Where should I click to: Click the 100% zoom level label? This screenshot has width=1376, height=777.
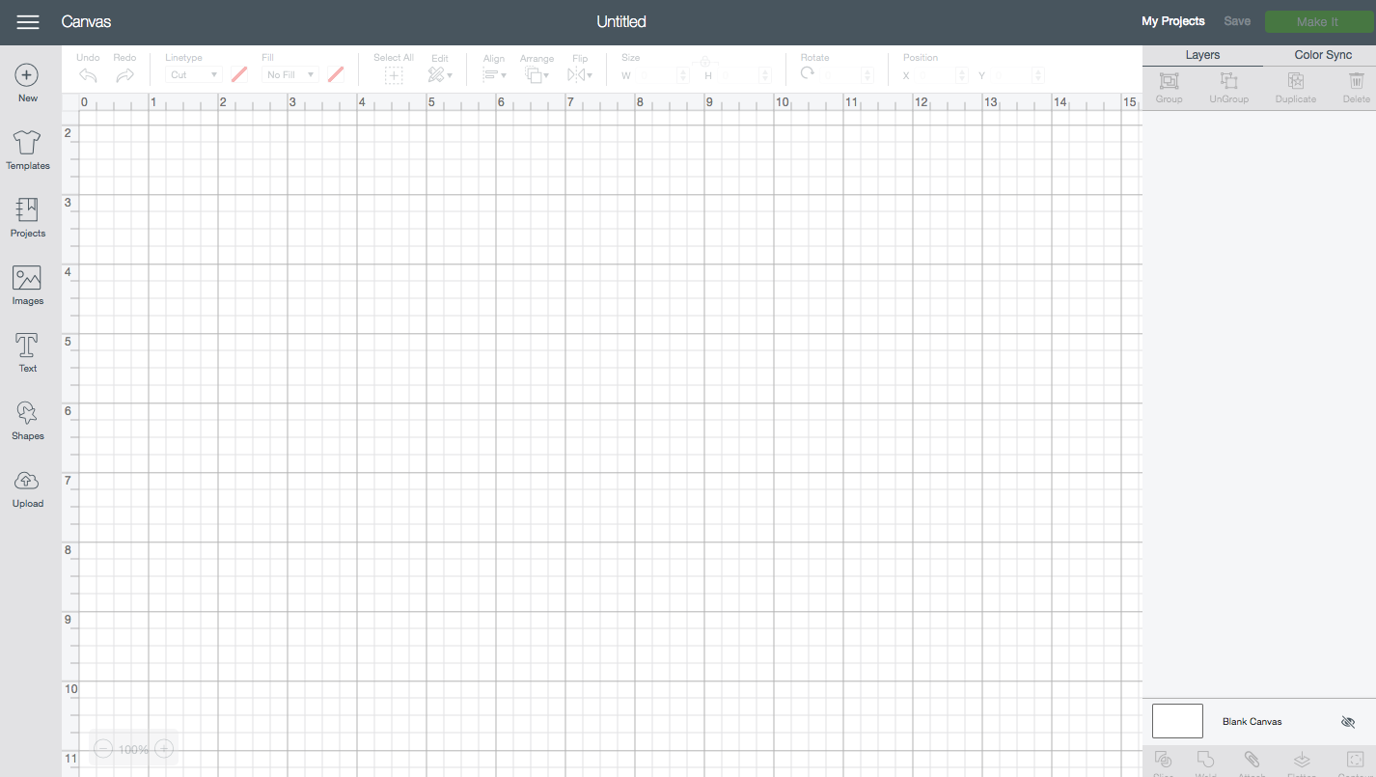(x=133, y=750)
